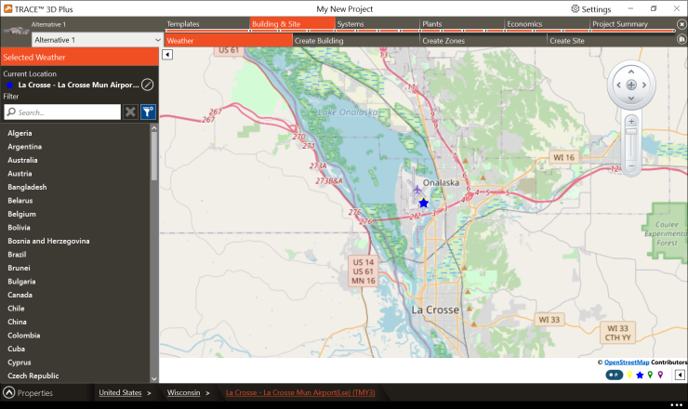Click the weather location Search field
Viewport: 688px width, 409px height.
click(x=63, y=112)
